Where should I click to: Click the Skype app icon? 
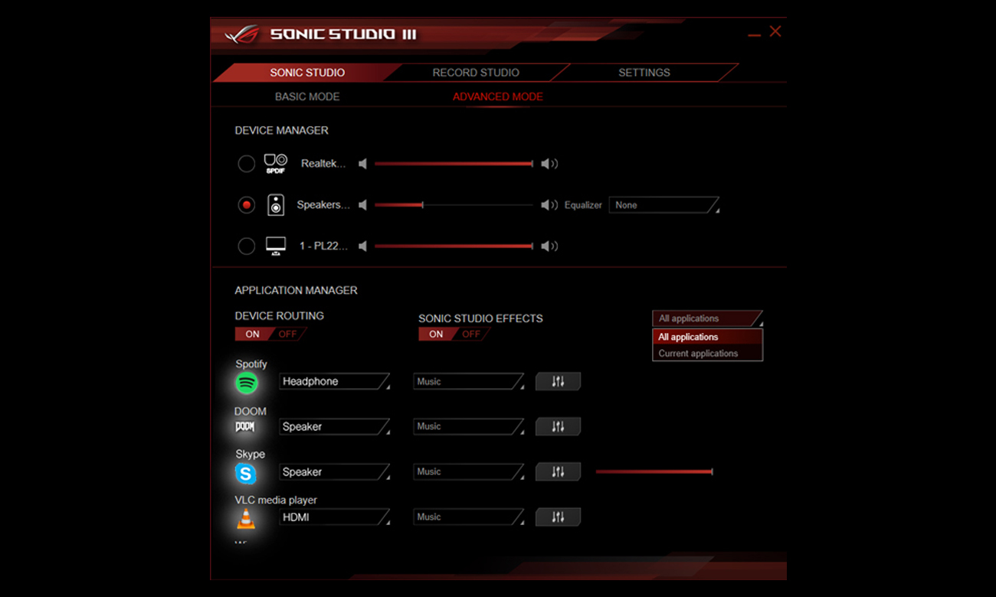(x=246, y=474)
